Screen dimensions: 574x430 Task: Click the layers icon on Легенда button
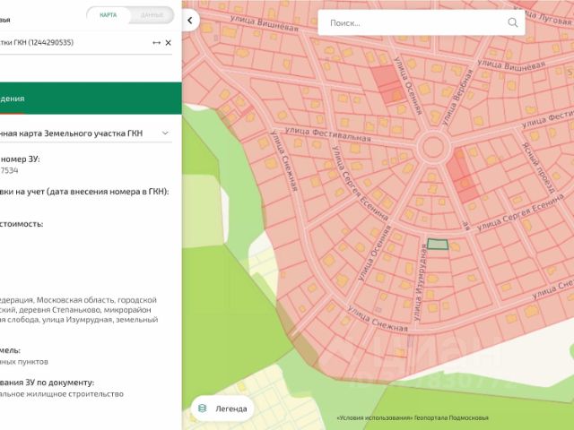point(203,408)
